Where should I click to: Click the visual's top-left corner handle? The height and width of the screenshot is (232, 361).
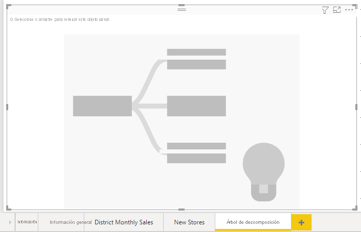click(8, 7)
